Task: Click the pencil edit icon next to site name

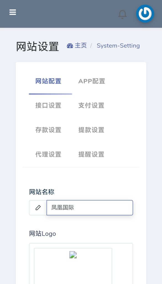Action: [38, 207]
